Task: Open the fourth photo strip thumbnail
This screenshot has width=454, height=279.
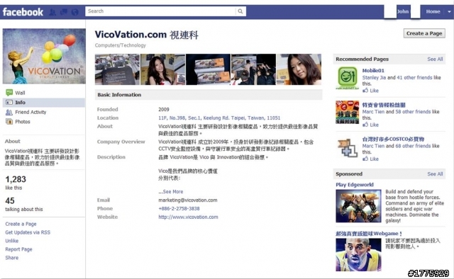Action: tap(253, 69)
